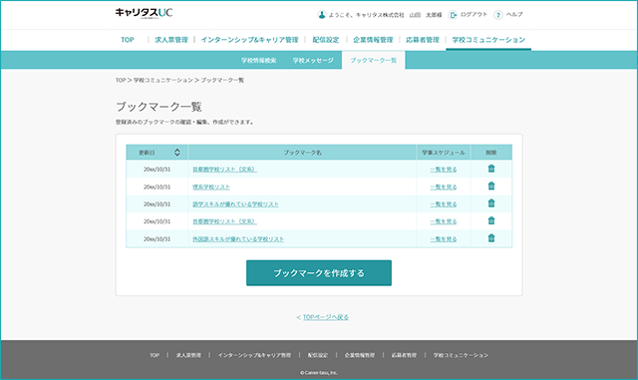Click the キャリタスUC logo
The image size is (638, 380).
pyautogui.click(x=144, y=13)
